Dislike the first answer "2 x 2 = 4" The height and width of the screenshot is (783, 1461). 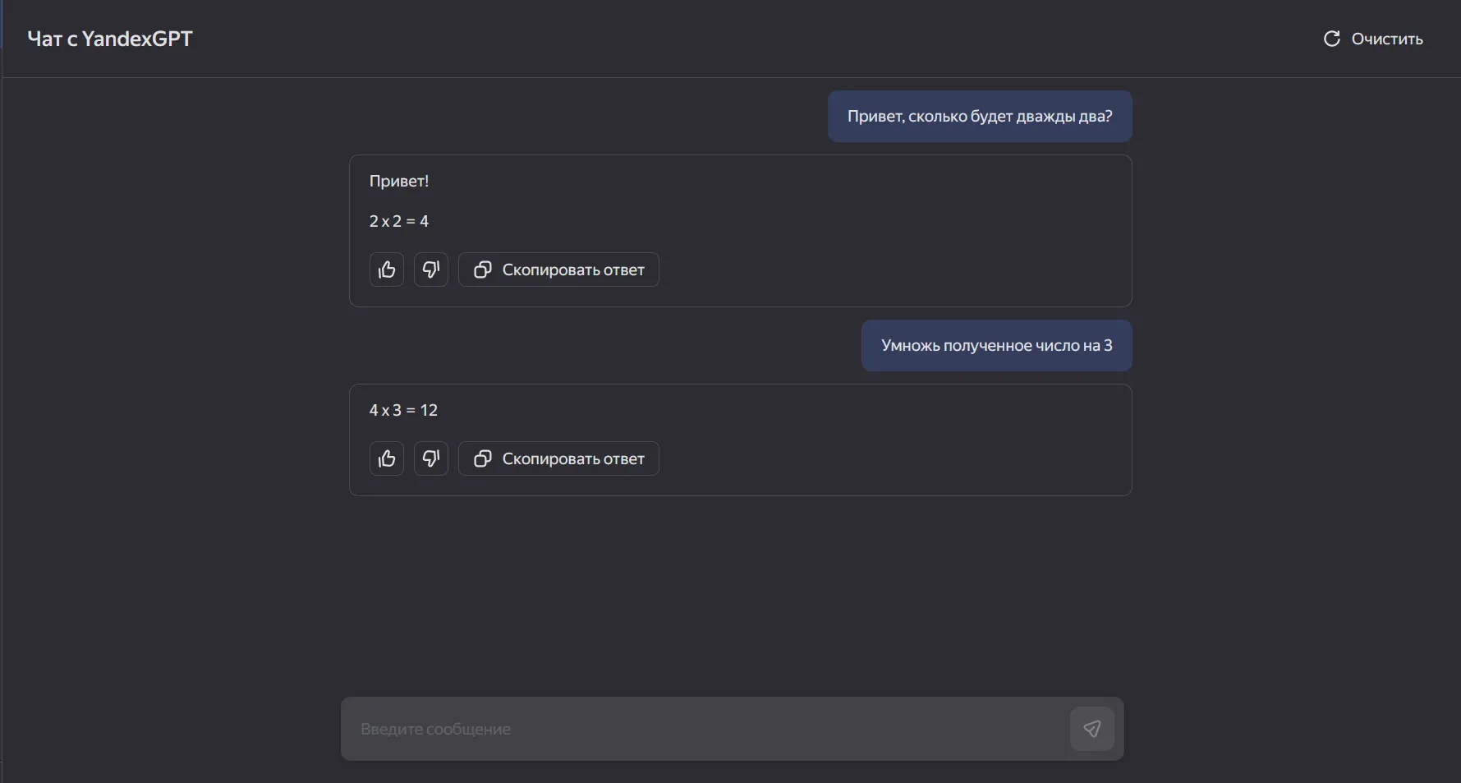click(430, 269)
